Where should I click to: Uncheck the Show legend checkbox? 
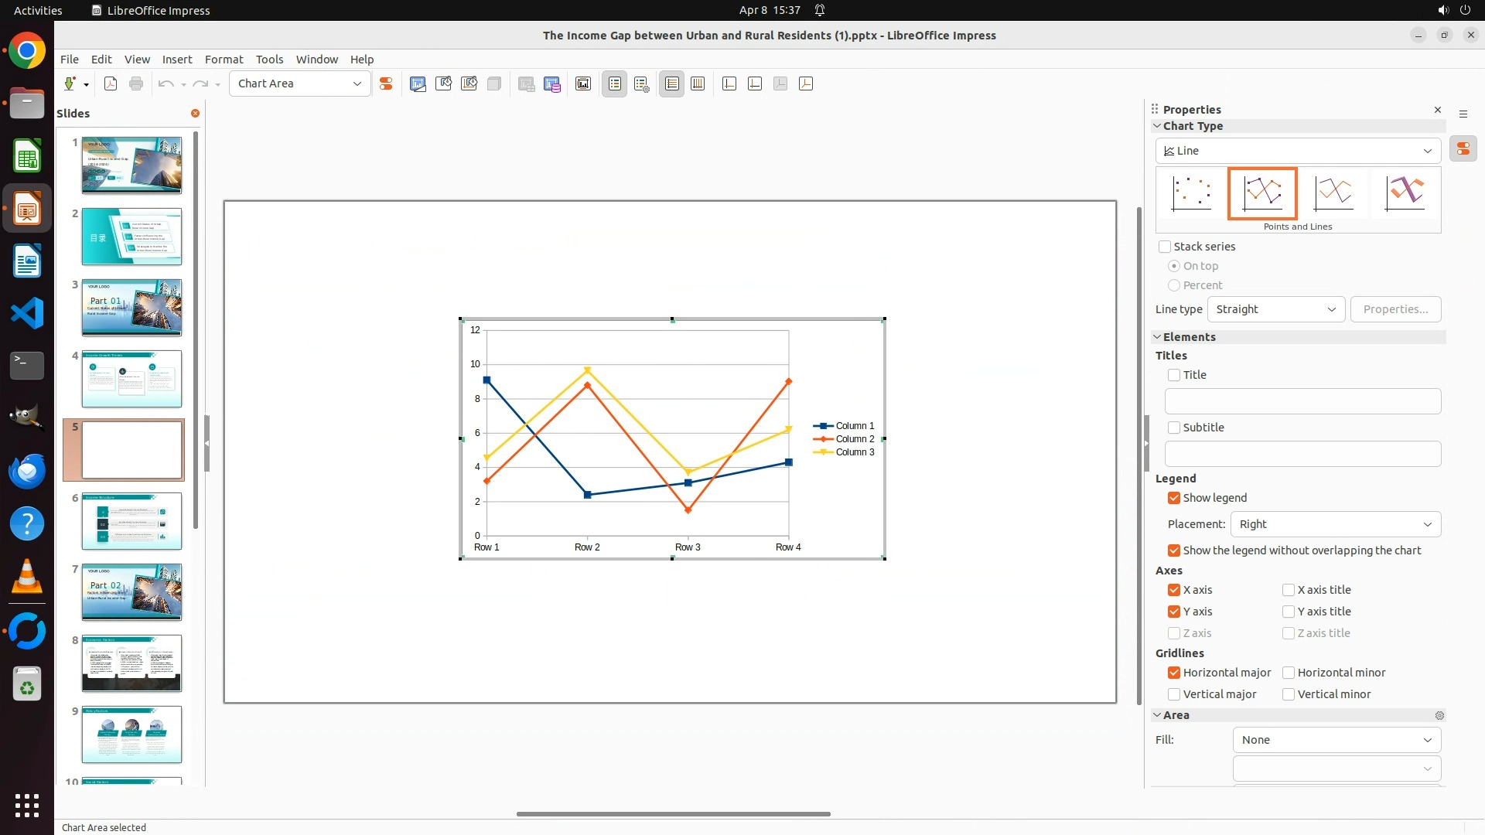click(1174, 498)
